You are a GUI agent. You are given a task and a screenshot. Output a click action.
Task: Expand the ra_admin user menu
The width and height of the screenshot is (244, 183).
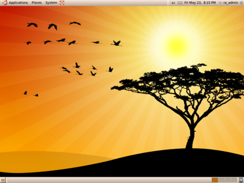[231, 3]
